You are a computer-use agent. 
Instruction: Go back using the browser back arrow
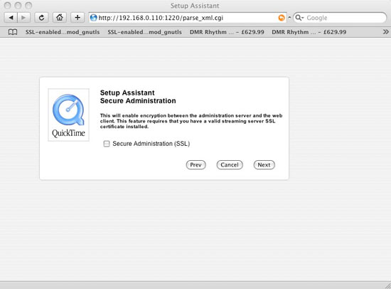(x=11, y=18)
